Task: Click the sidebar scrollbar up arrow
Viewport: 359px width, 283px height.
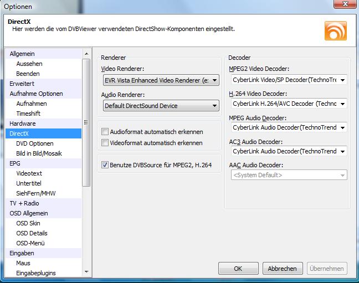Action: (86, 54)
